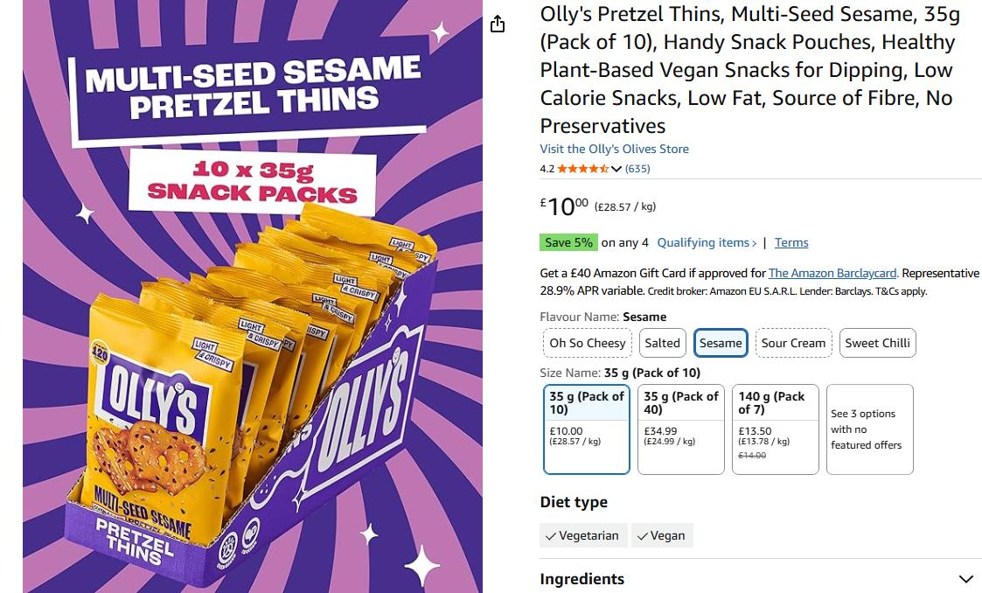982x593 pixels.
Task: Open The Amazon Barclaycard link
Action: [x=833, y=273]
